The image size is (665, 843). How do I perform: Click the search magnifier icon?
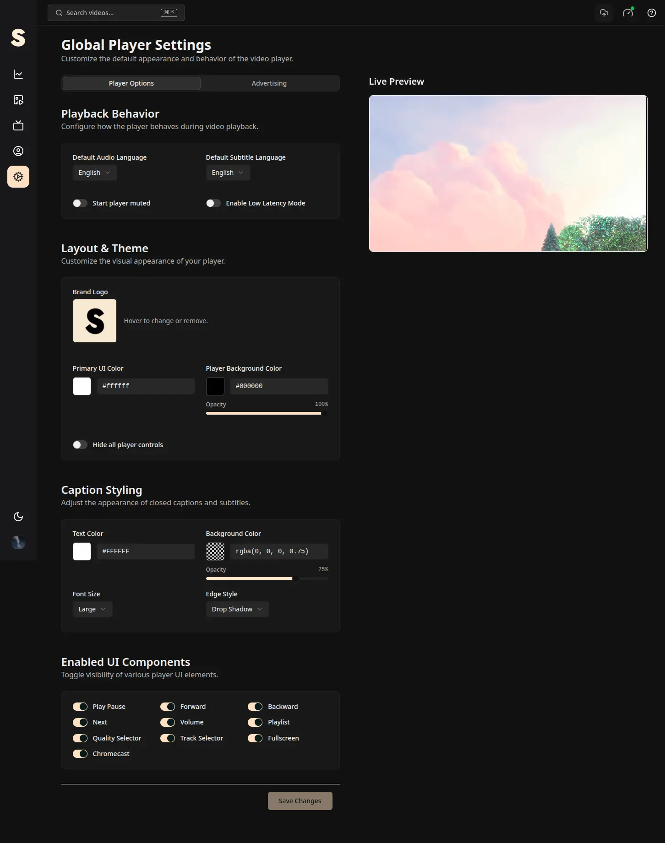59,13
